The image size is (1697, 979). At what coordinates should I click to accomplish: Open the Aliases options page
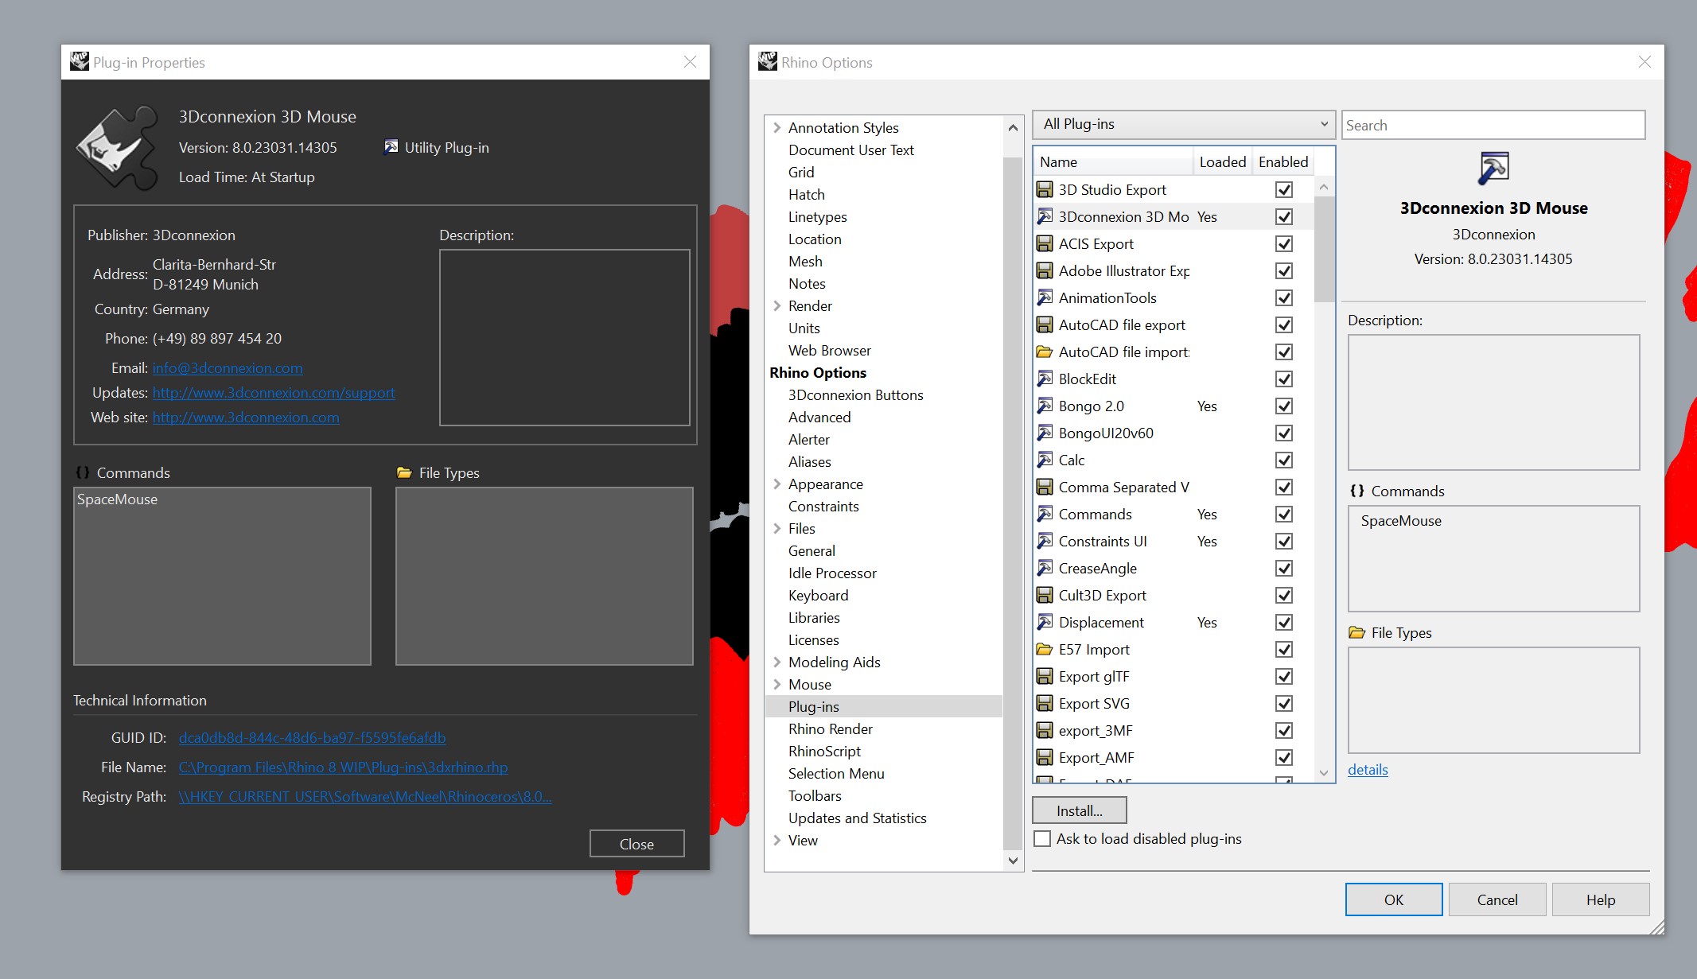(809, 461)
